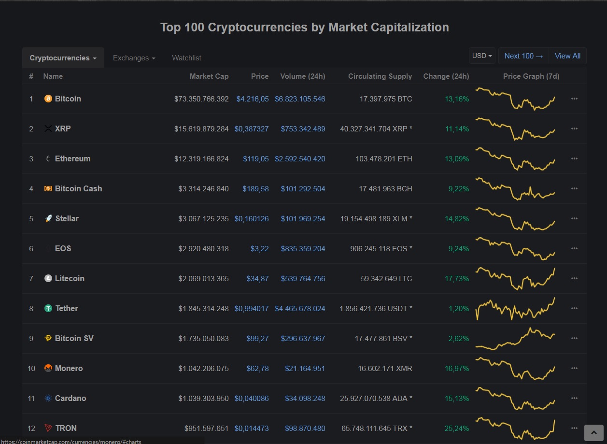Open the three-dot menu for Monero
Image resolution: width=607 pixels, height=444 pixels.
[x=574, y=368]
